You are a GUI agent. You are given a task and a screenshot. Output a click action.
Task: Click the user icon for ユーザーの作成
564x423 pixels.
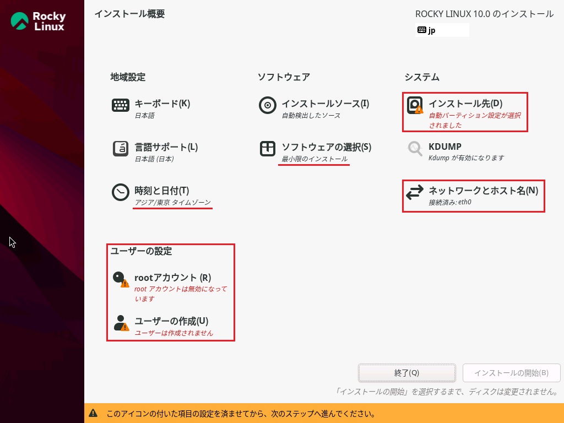point(121,323)
